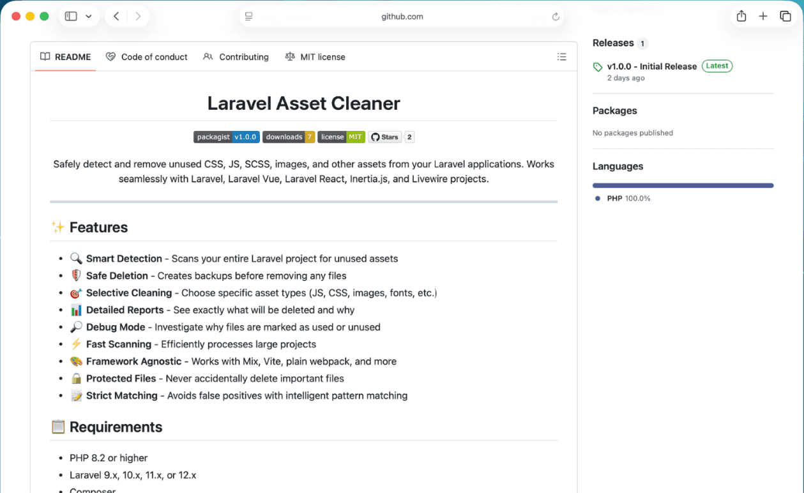Click the PHP 100.0% language bar

(x=683, y=185)
